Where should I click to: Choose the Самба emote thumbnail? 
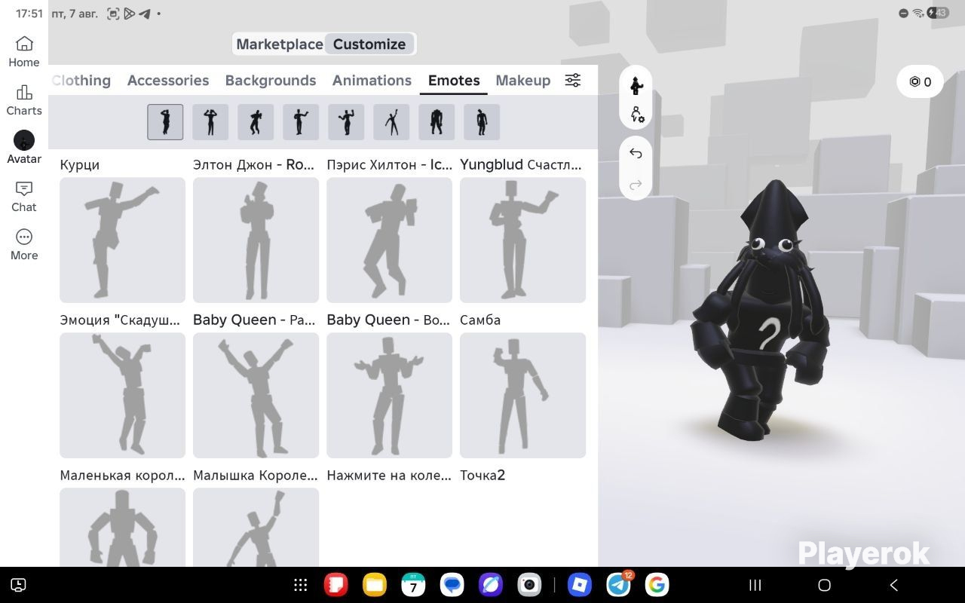[522, 395]
